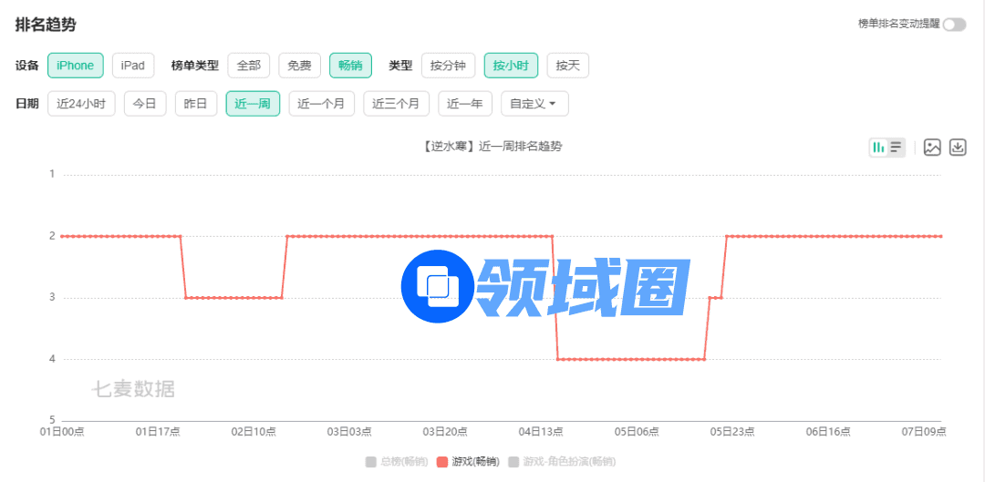
Task: Select 近一个月 date range
Action: (x=322, y=104)
